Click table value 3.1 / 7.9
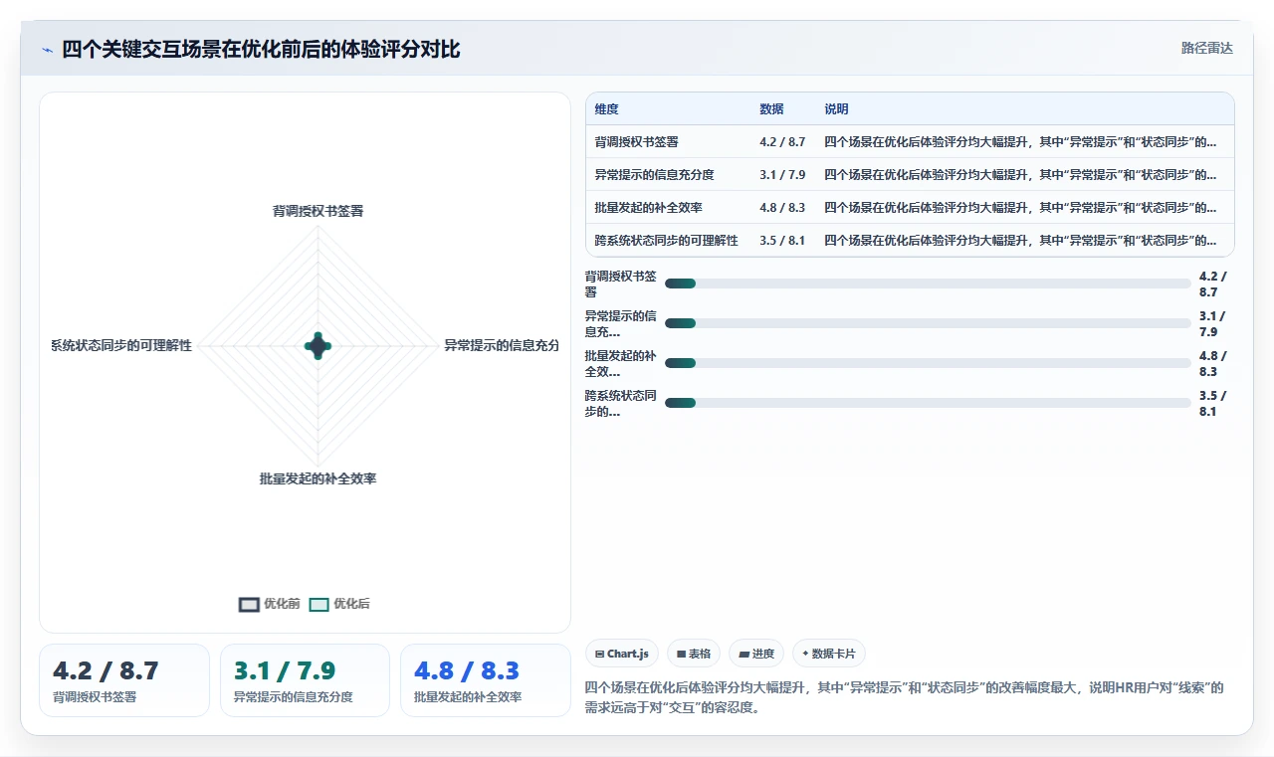Viewport: 1274px width, 757px height. pyautogui.click(x=782, y=175)
